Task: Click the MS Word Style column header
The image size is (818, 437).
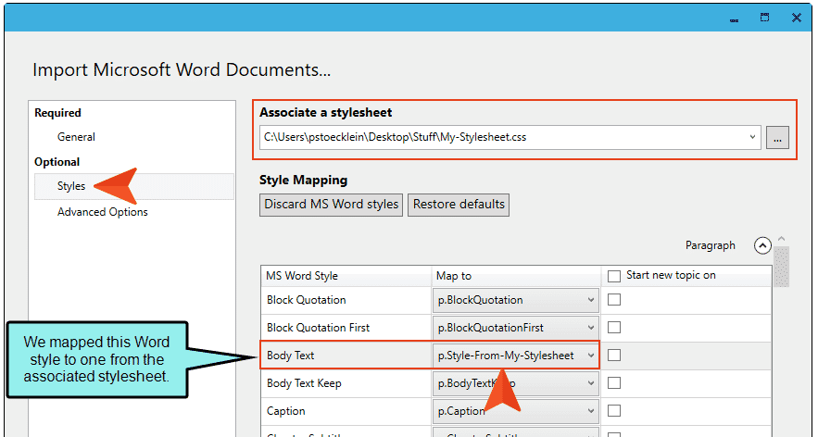Action: click(346, 276)
